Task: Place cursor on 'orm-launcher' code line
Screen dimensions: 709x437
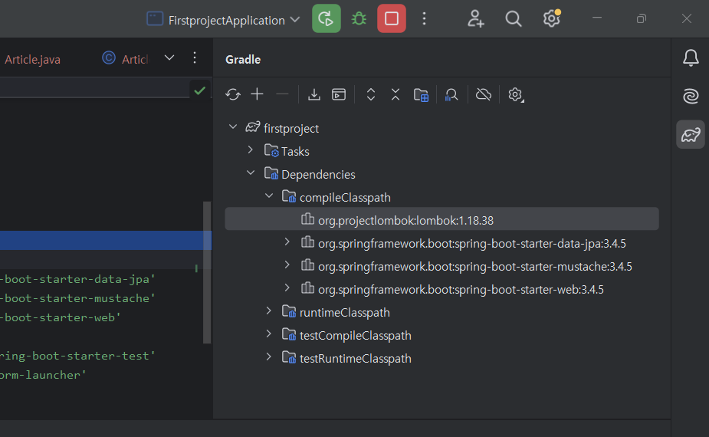Action: [43, 375]
